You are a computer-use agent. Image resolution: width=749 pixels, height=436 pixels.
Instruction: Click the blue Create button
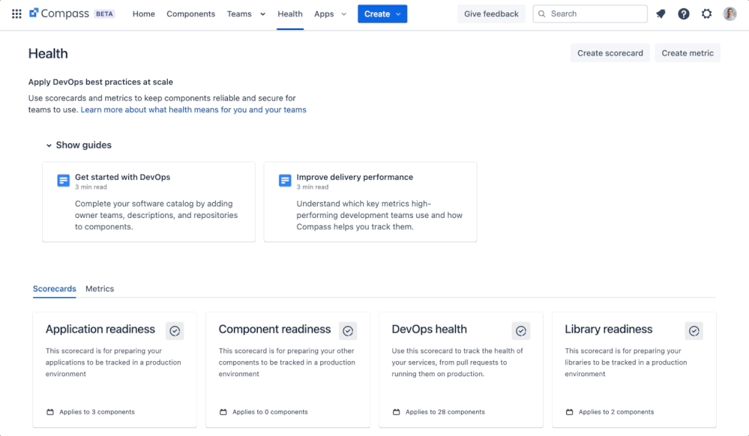point(382,13)
